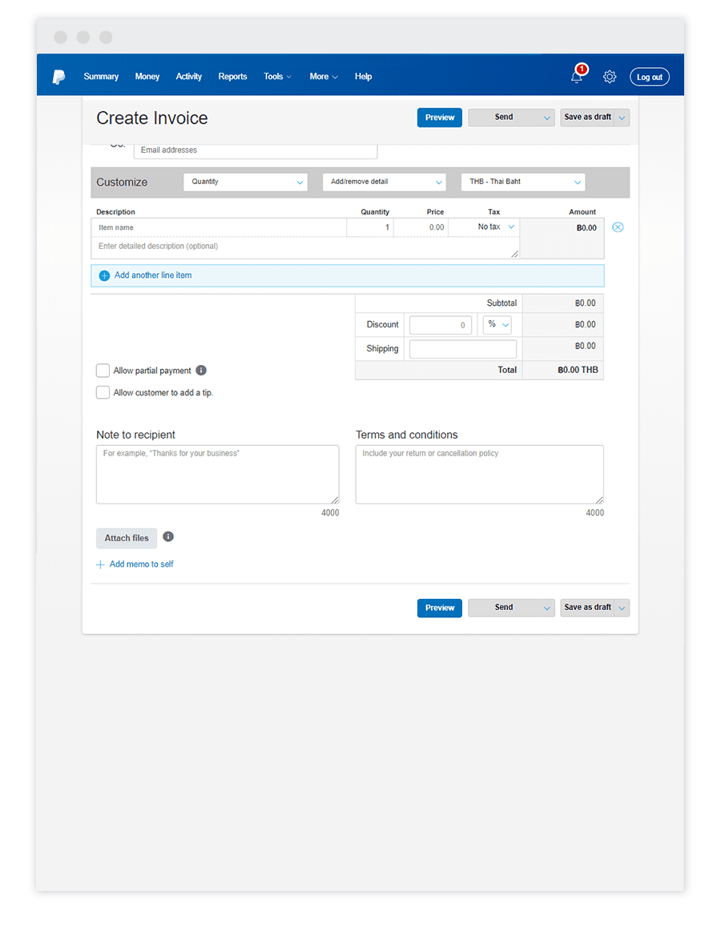Open settings via the gear icon
This screenshot has width=721, height=935.
pos(610,77)
